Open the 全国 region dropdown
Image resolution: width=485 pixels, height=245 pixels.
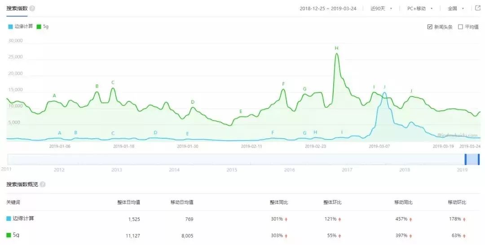coord(456,9)
